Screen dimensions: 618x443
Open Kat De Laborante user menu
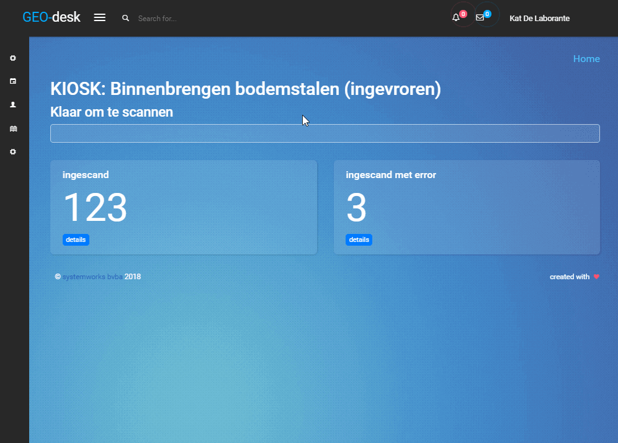click(539, 19)
